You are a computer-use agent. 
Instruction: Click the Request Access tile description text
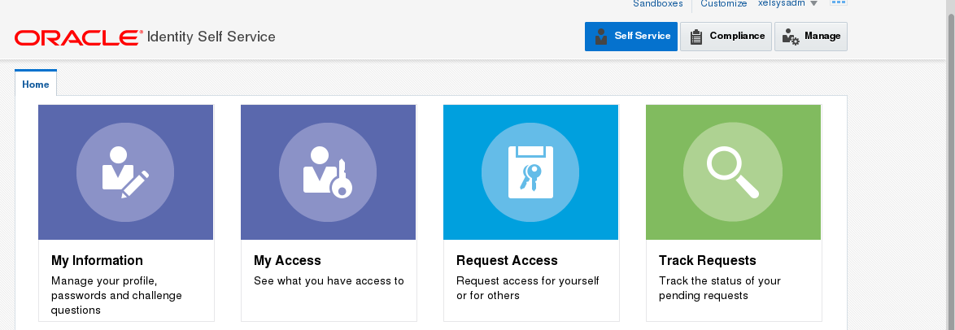pyautogui.click(x=527, y=288)
